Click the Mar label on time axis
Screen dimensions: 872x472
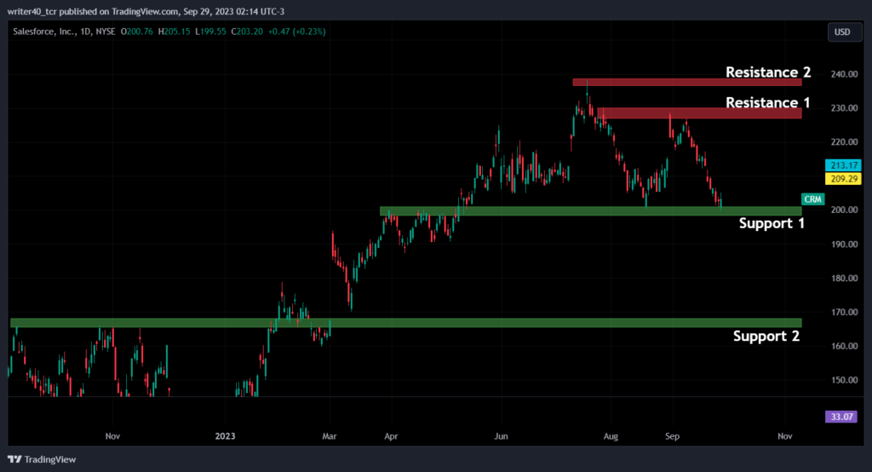(x=330, y=436)
